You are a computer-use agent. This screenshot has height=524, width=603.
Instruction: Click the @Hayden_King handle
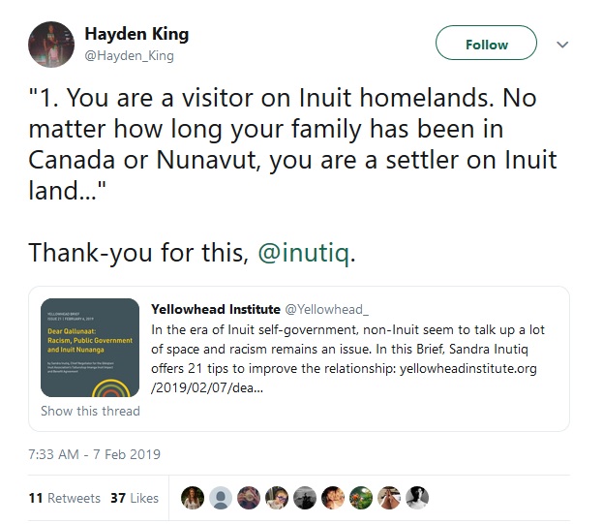tap(130, 56)
